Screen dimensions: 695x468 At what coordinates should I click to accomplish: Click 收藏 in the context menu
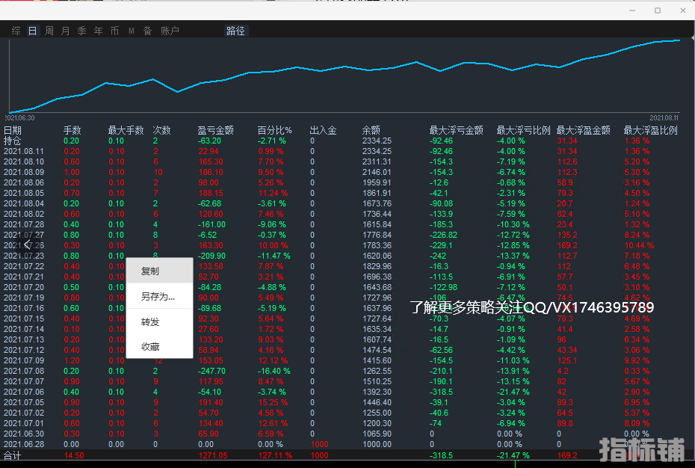click(x=150, y=347)
